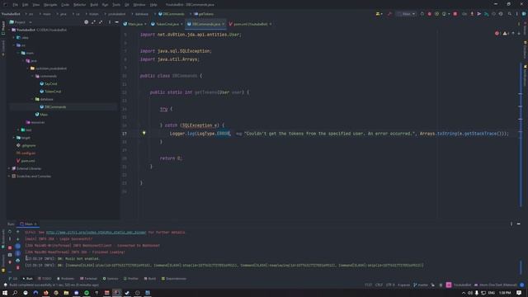Collapse the YoutubeBot root project node

pos(9,30)
